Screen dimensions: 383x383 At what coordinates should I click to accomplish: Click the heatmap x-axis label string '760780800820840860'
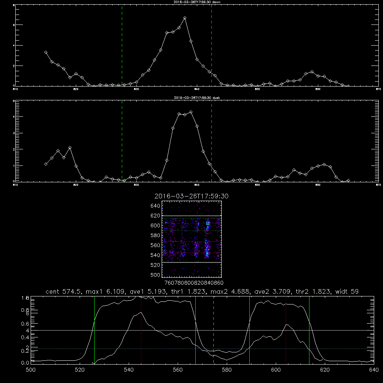194,283
